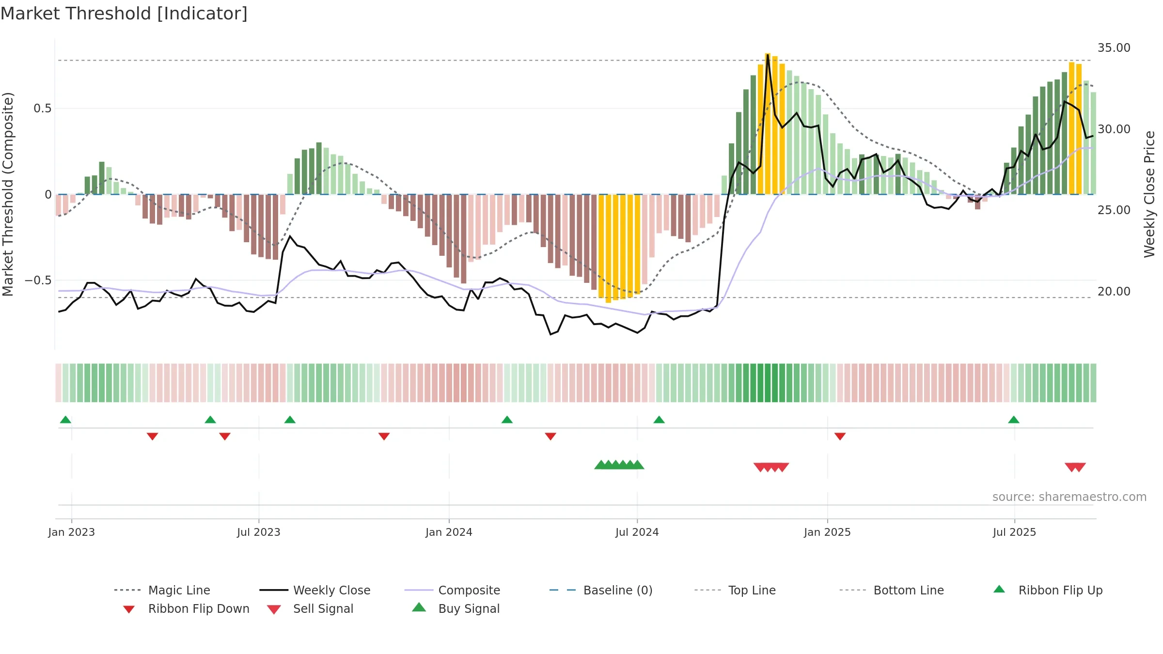
Task: Click the lavender line swatch beside Composite
Action: click(419, 590)
